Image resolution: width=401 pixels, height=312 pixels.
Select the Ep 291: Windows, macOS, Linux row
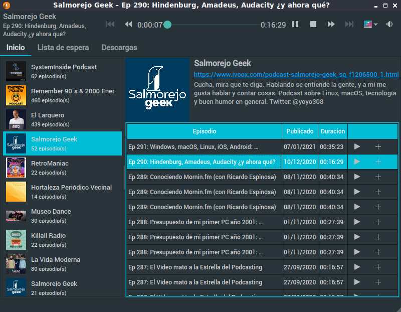pos(262,146)
